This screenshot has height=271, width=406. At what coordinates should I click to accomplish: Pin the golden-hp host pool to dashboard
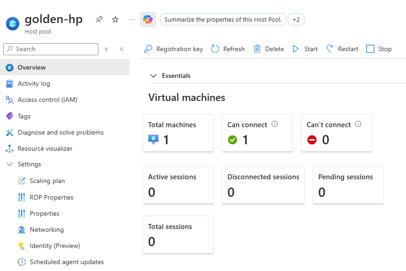coord(99,19)
